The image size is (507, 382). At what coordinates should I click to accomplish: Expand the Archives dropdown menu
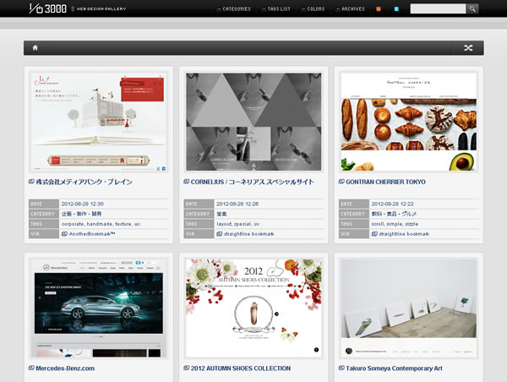[x=350, y=9]
